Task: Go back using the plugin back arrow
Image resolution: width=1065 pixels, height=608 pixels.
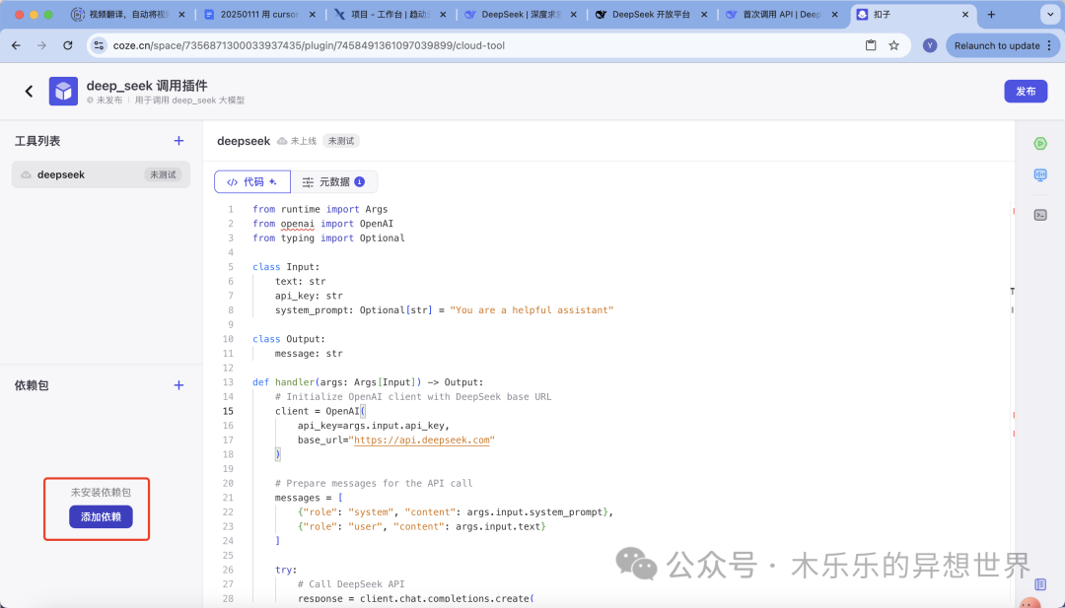Action: click(29, 91)
